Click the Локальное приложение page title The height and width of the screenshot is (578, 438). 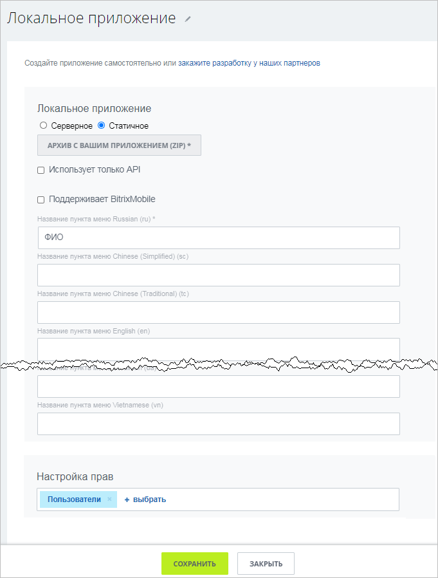click(x=91, y=18)
